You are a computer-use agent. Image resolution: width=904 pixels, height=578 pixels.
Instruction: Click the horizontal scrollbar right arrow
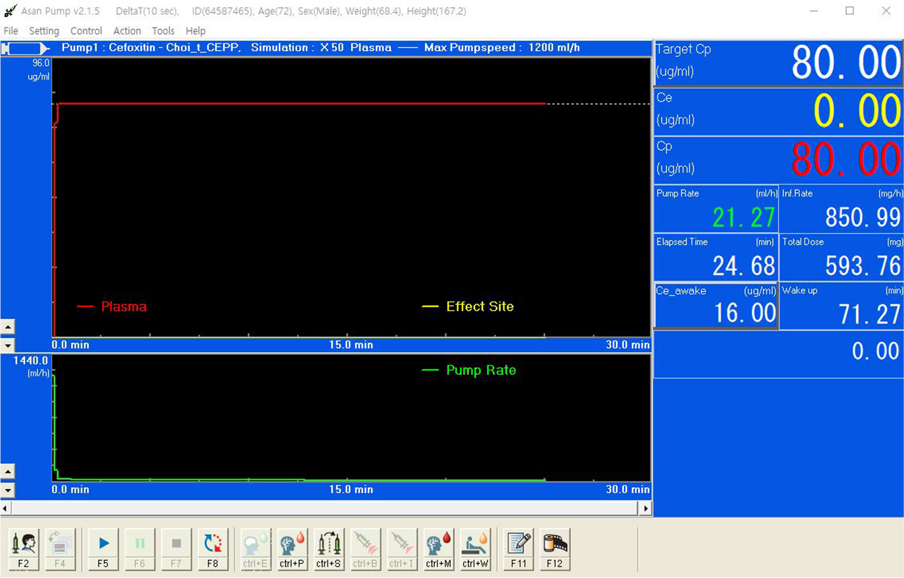pos(645,509)
